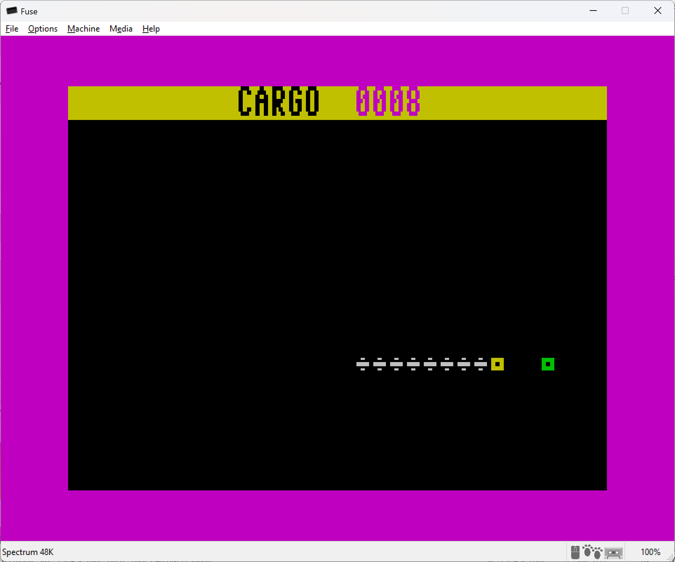Image resolution: width=675 pixels, height=562 pixels.
Task: Open the File menu
Action: click(12, 29)
